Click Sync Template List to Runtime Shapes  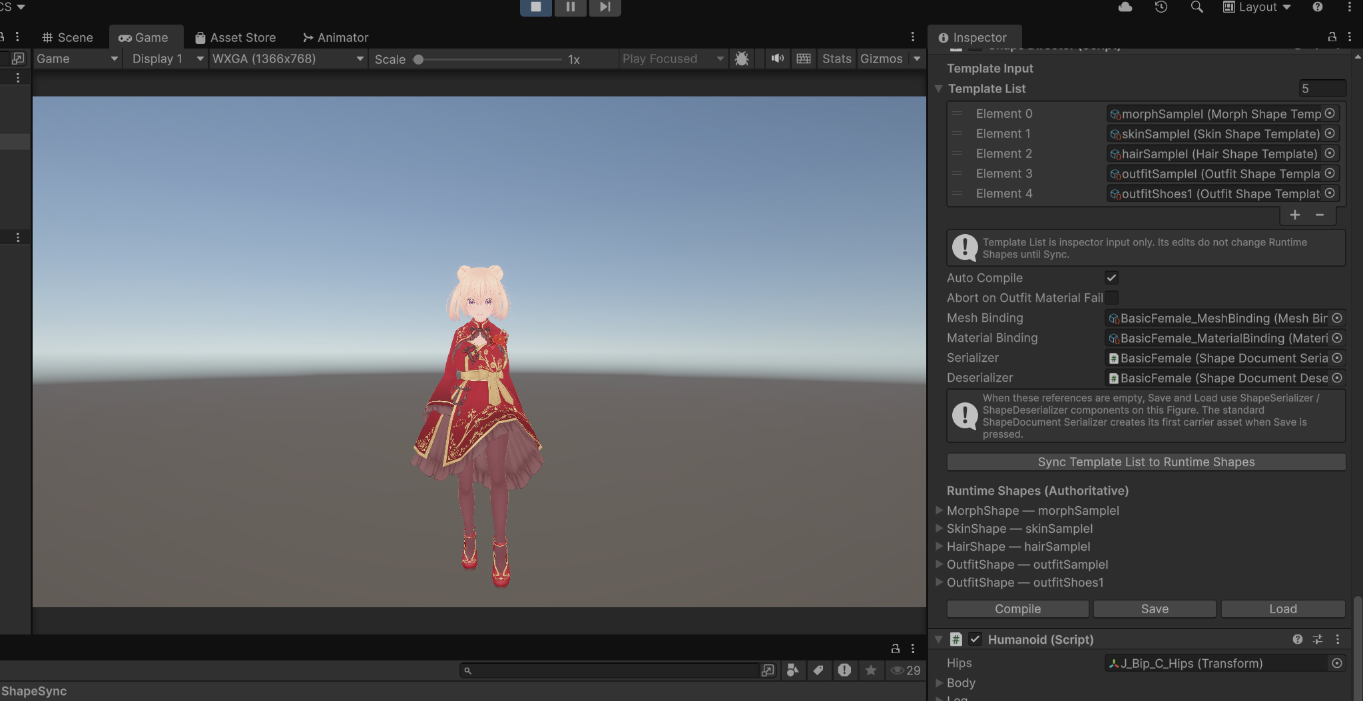[x=1146, y=462]
